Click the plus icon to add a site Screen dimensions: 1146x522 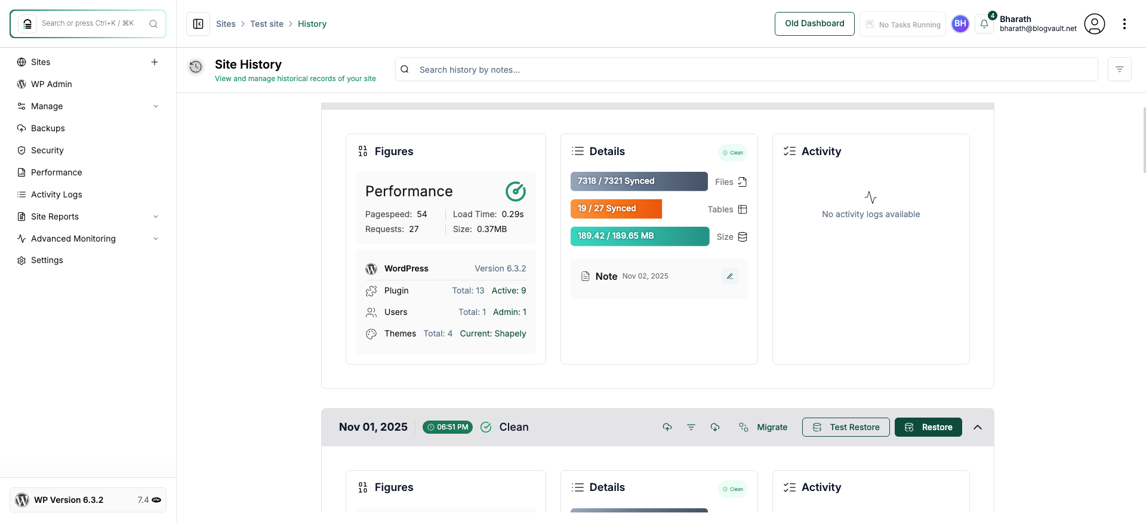[155, 62]
